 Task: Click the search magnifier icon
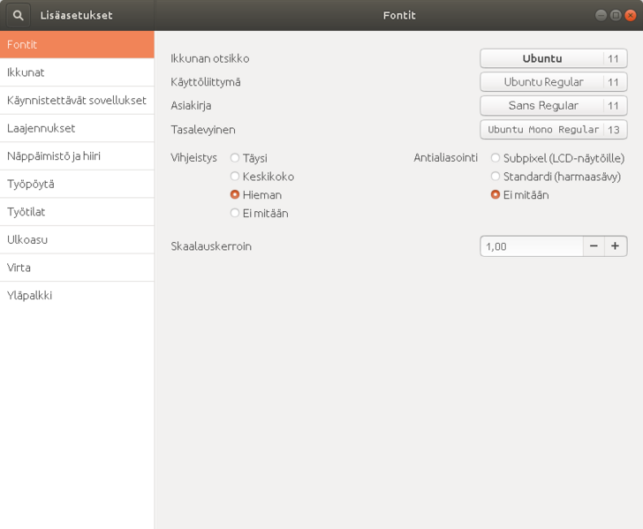18,15
